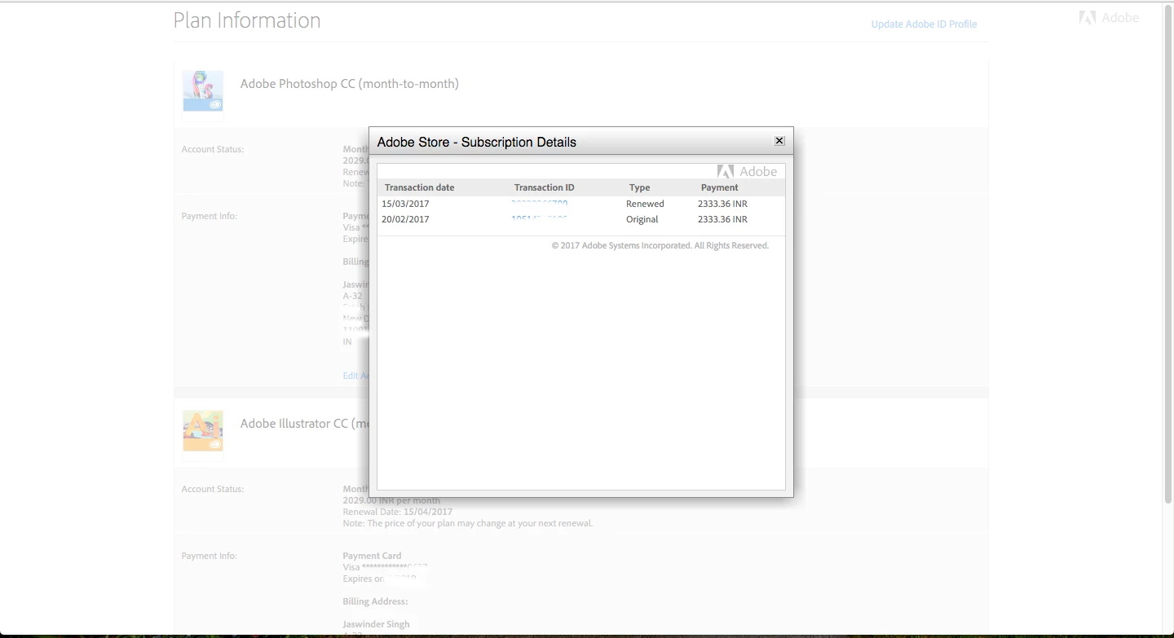This screenshot has height=638, width=1174.
Task: Click the plan price may change note
Action: tap(468, 523)
